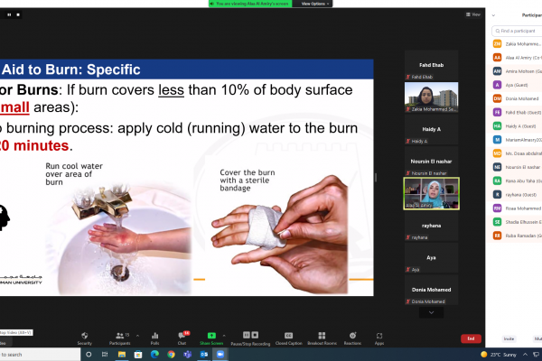The width and height of the screenshot is (542, 361).
Task: Toggle Pause/Stop Recording control
Action: [249, 338]
